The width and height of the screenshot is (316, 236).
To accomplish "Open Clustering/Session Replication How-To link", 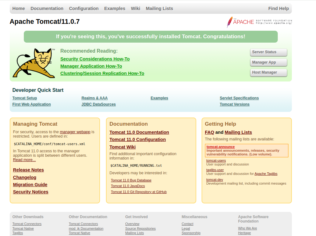I will click(102, 73).
